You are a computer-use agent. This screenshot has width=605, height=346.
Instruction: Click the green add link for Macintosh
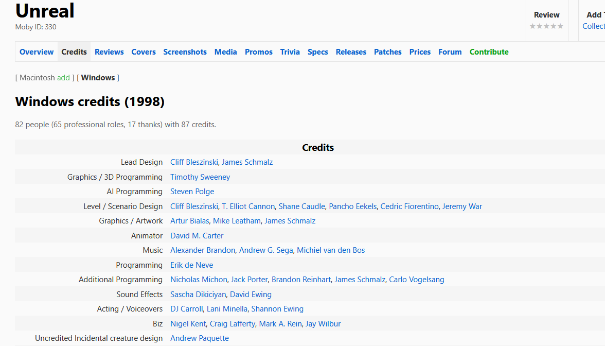pyautogui.click(x=63, y=78)
